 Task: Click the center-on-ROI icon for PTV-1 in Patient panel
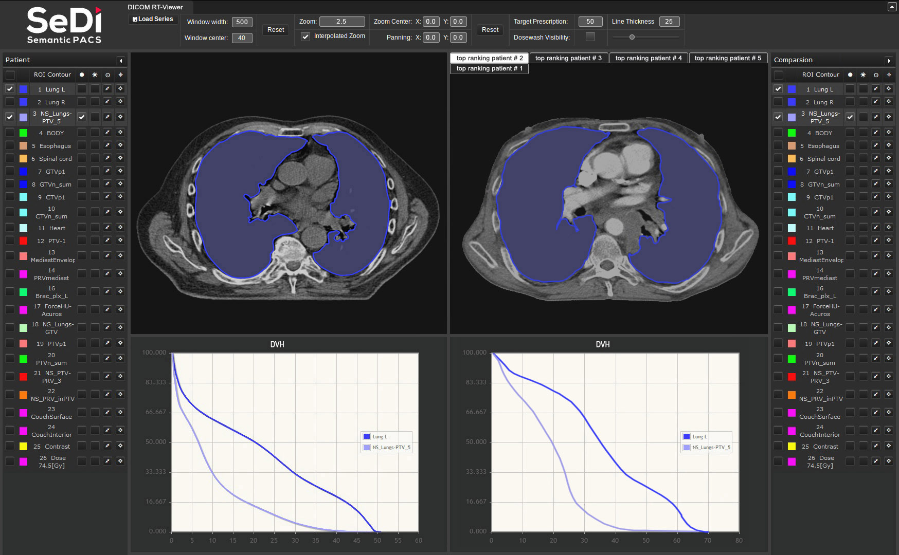tap(120, 240)
